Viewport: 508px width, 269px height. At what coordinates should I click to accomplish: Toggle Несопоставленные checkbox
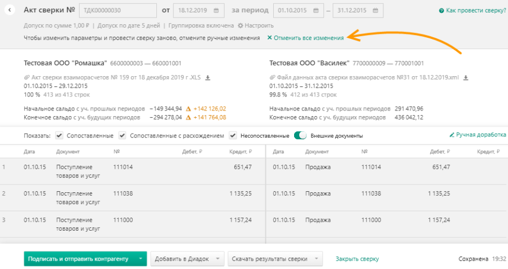233,136
